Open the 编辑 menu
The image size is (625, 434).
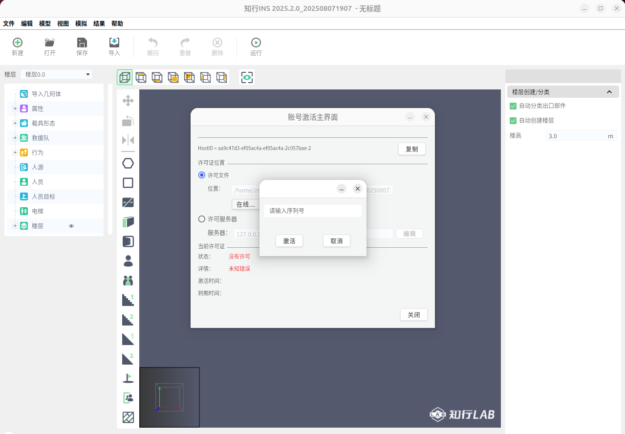pyautogui.click(x=27, y=23)
